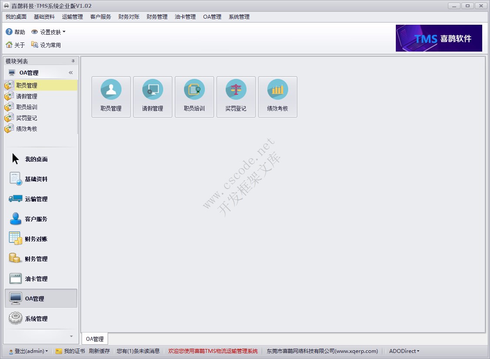490x359 pixels.
Task: Select OA管理 monitor sidebar group
Action: [x=41, y=298]
